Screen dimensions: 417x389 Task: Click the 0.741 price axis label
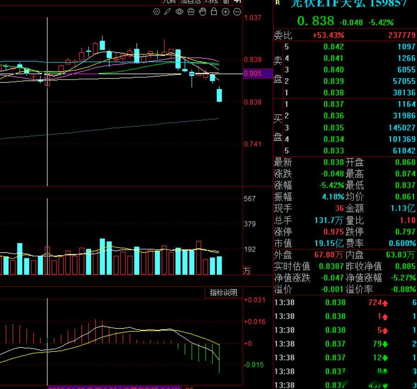(x=253, y=144)
